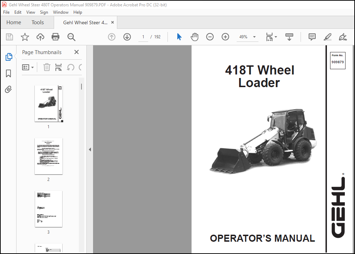Switch to the Tools tab
This screenshot has height=254, width=355.
tap(38, 22)
